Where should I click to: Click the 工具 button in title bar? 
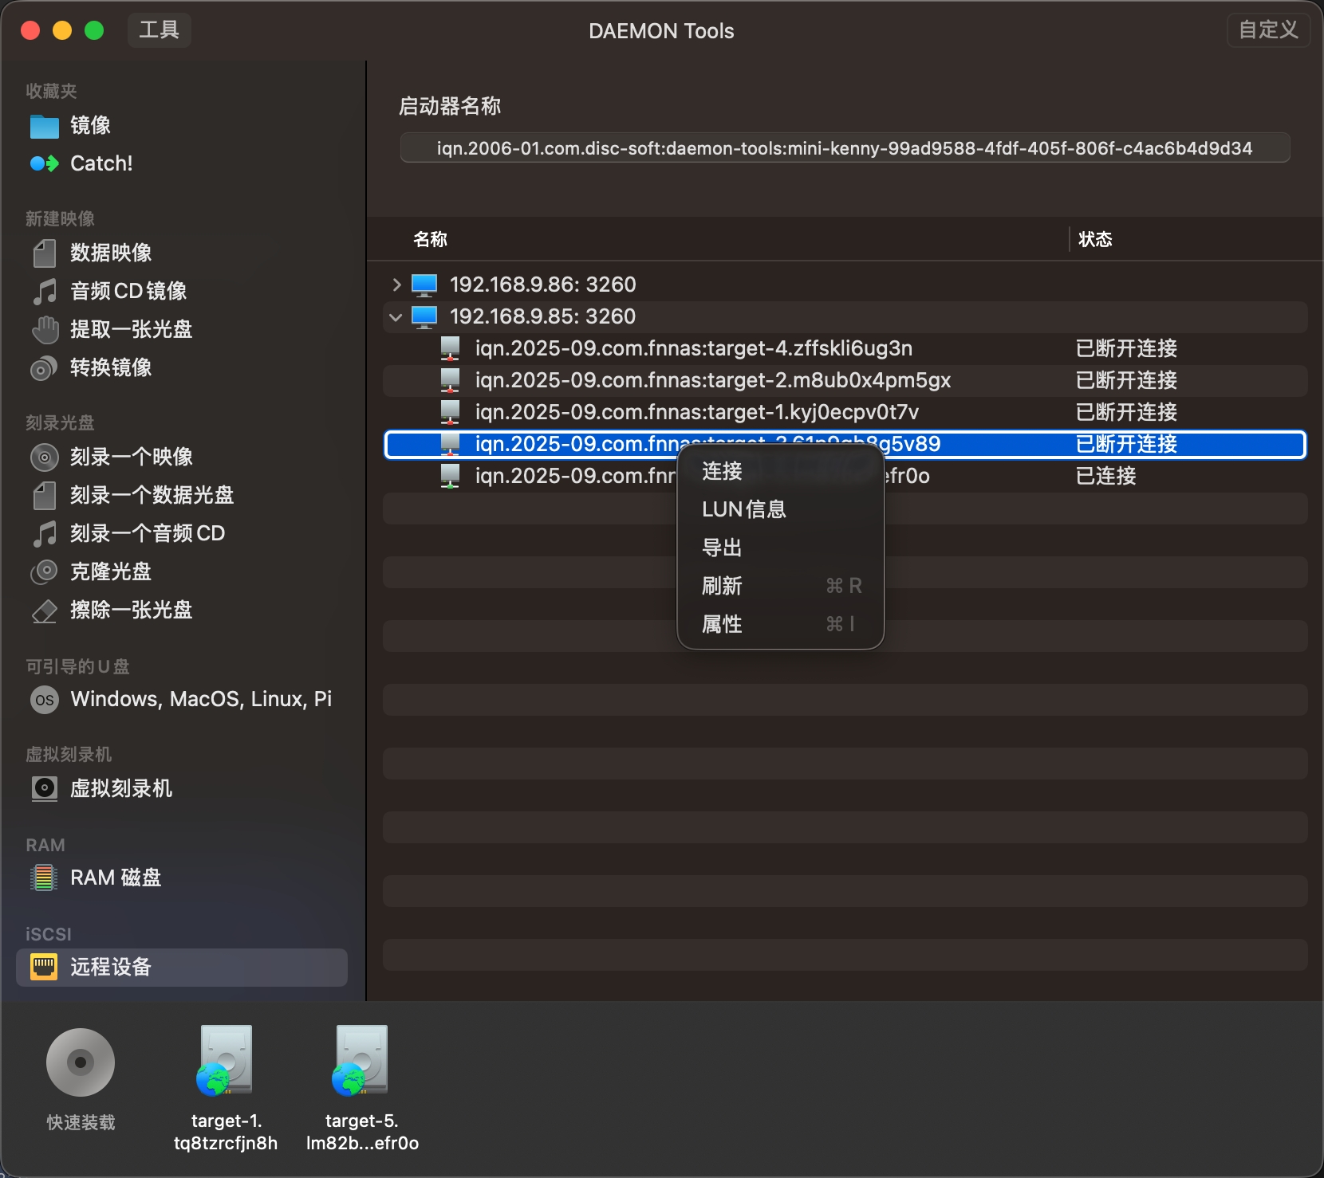coord(159,30)
